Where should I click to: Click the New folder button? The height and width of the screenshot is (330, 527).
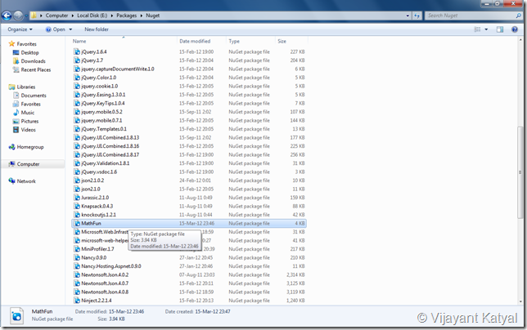point(97,29)
